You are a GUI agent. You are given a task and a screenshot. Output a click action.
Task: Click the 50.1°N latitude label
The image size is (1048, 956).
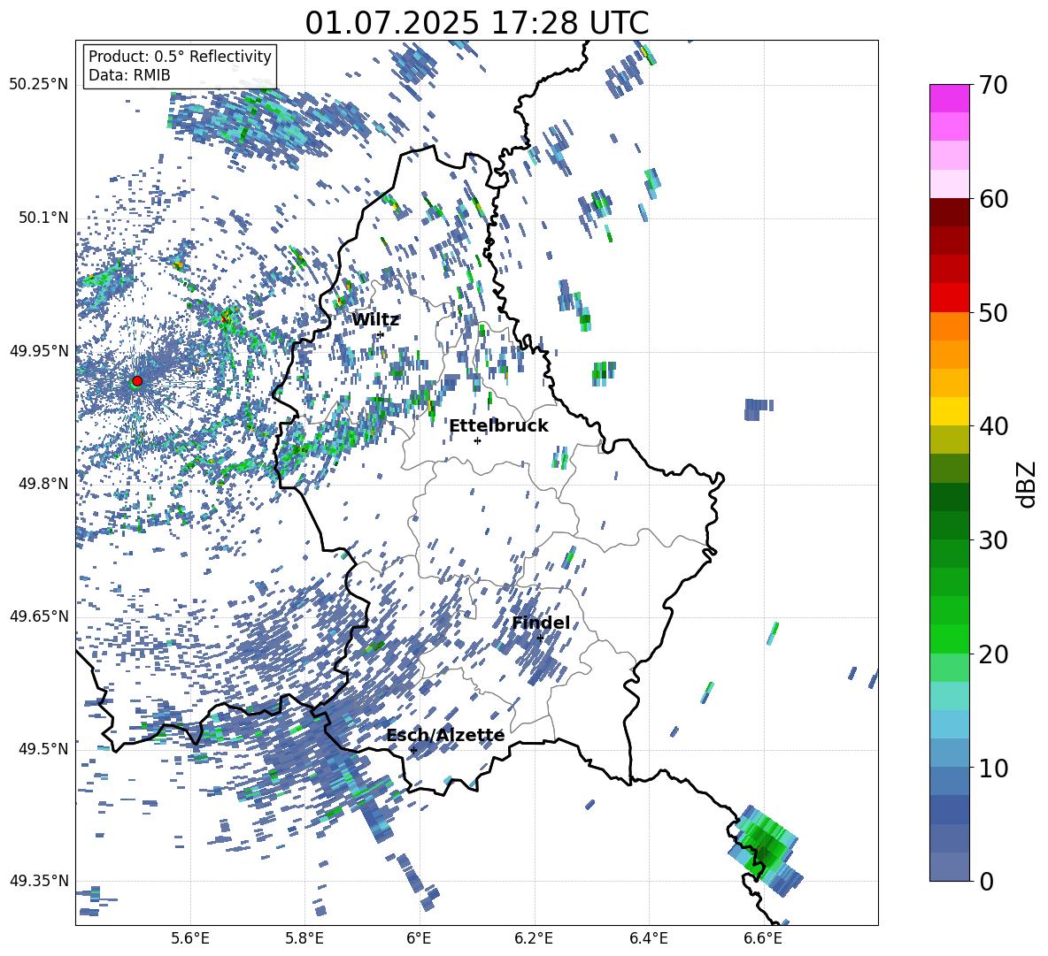tap(42, 218)
